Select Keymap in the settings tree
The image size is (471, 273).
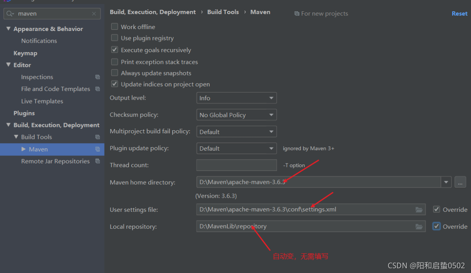[x=25, y=53]
